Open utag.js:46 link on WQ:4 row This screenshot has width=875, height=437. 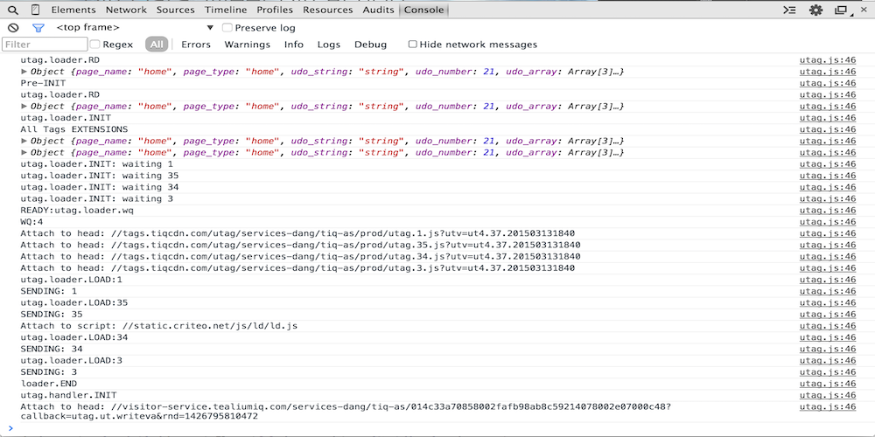click(828, 222)
